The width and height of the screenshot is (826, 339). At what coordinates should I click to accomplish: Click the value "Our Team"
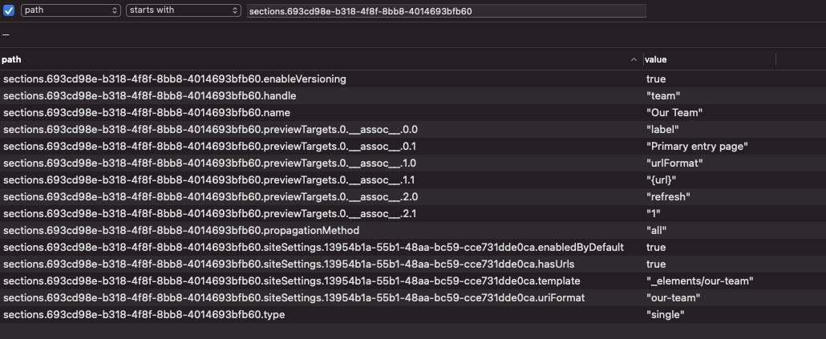click(674, 113)
